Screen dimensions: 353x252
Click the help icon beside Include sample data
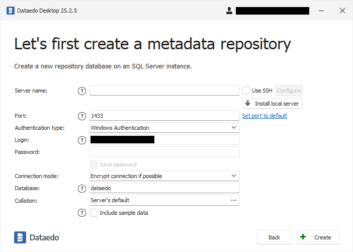pyautogui.click(x=82, y=213)
